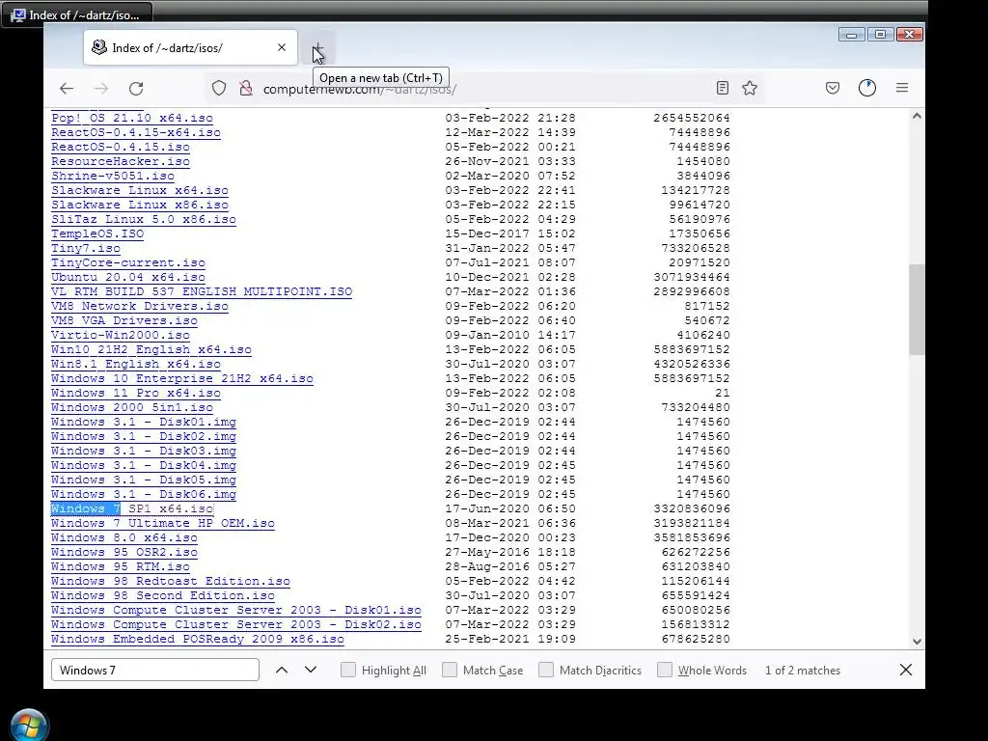The width and height of the screenshot is (988, 741).
Task: Click scrollbar up arrow on the page
Action: pos(917,116)
